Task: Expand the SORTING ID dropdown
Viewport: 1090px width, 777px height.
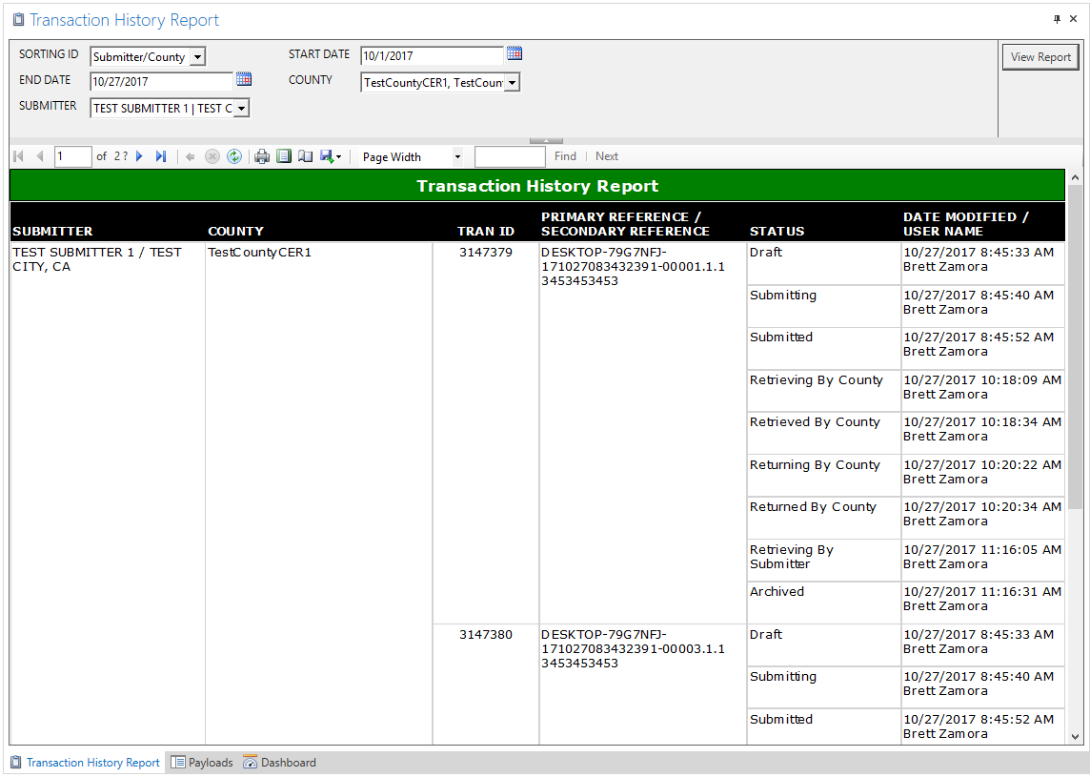Action: (x=197, y=57)
